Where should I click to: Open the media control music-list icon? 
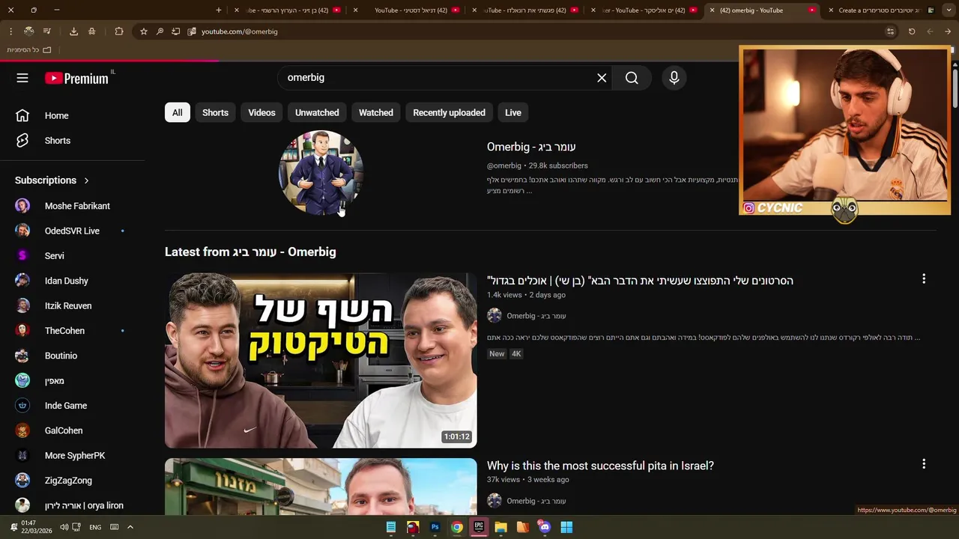point(46,31)
